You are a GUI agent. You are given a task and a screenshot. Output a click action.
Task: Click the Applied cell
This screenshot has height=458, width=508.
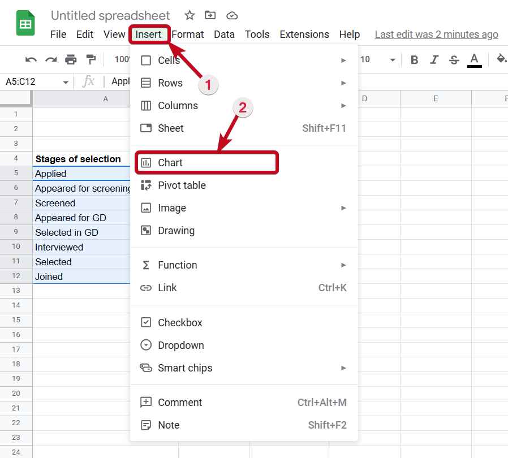(x=81, y=174)
